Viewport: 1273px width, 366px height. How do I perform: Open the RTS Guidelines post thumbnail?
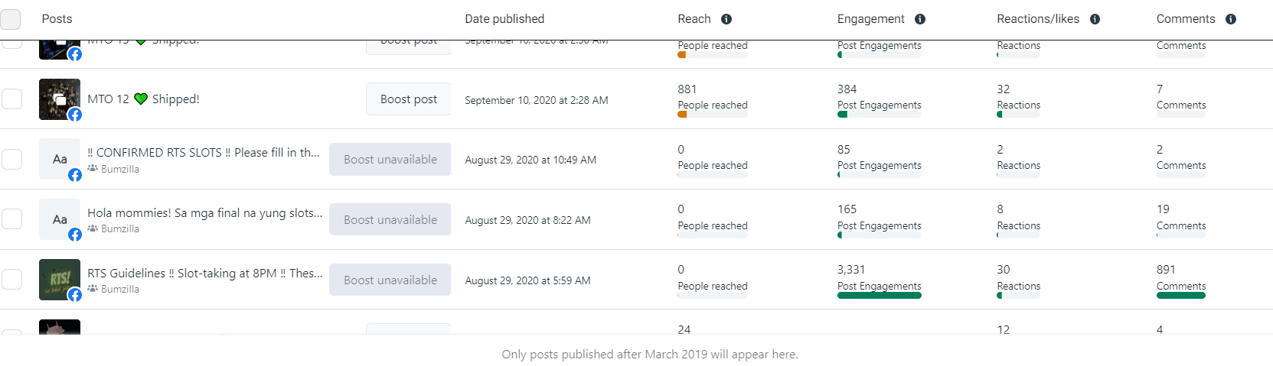point(59,279)
